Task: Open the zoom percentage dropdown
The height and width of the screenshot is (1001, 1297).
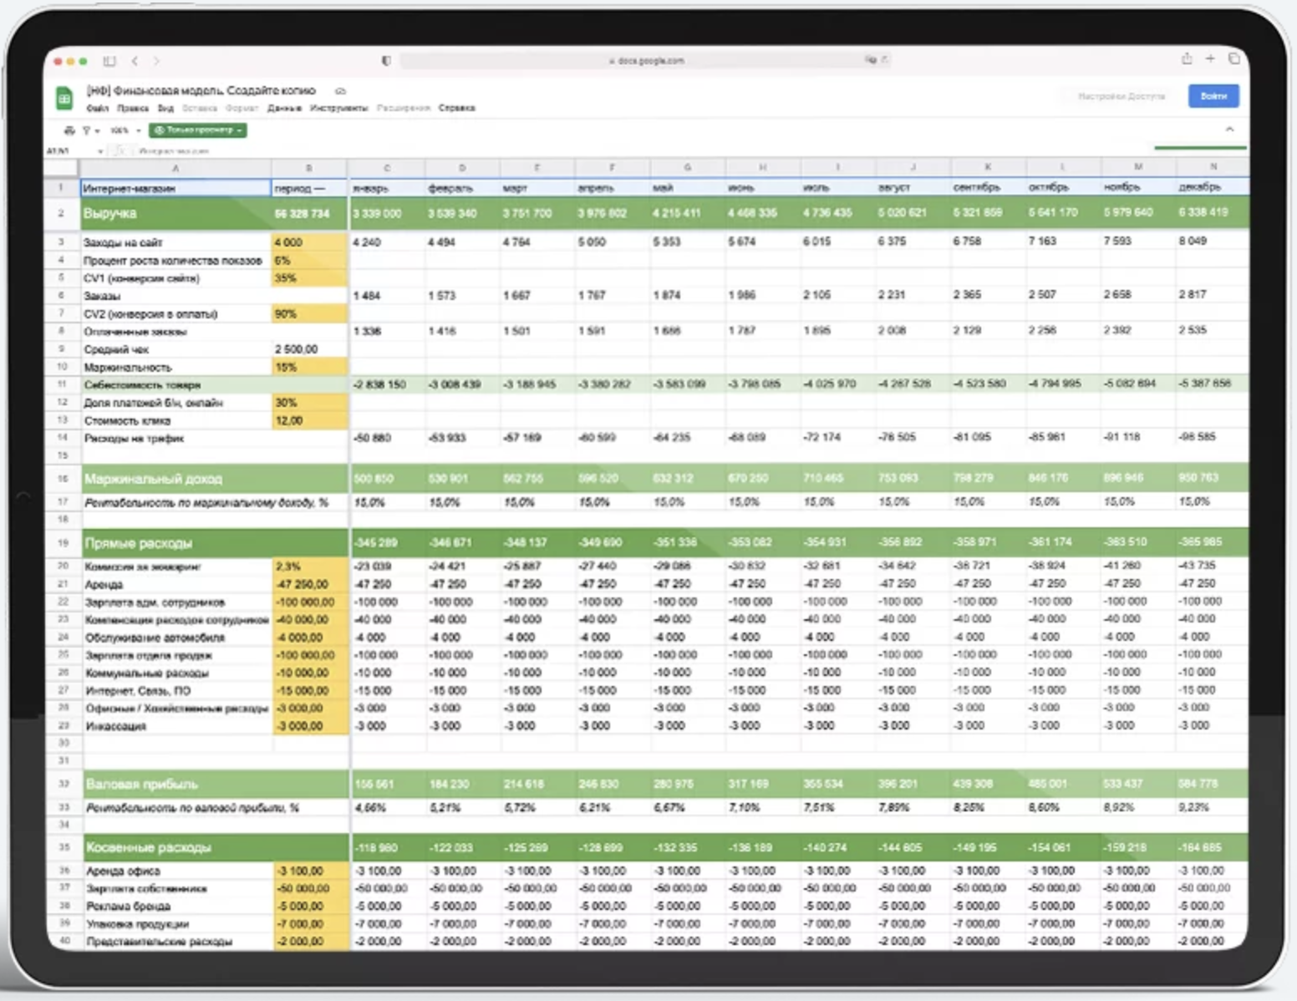Action: (x=125, y=130)
